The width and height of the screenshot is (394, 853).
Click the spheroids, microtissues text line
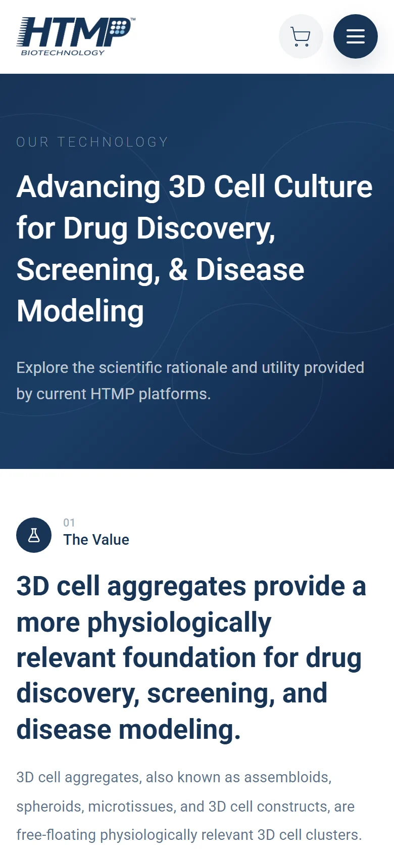(x=185, y=806)
